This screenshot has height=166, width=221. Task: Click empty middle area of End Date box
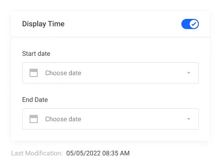pyautogui.click(x=134, y=119)
